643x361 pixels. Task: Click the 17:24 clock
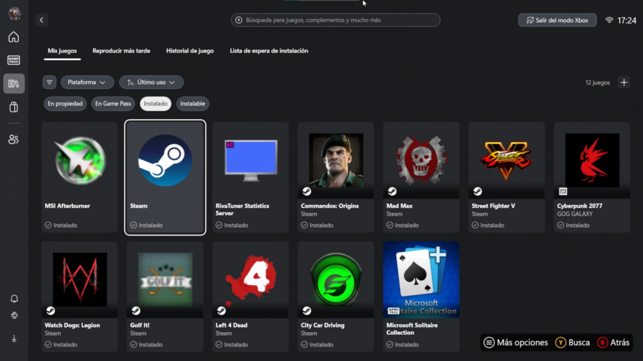click(x=627, y=20)
